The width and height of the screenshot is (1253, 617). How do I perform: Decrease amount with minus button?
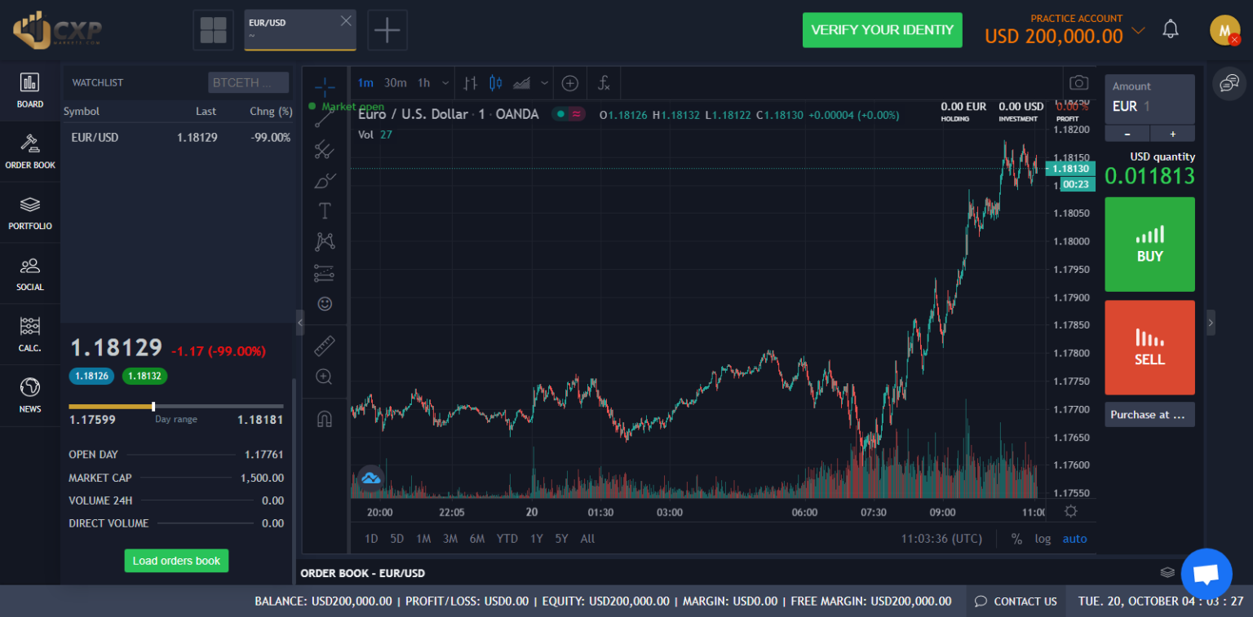tap(1127, 134)
